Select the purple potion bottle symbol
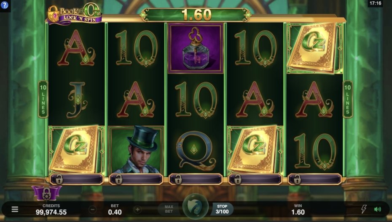The width and height of the screenshot is (392, 222). (x=196, y=48)
